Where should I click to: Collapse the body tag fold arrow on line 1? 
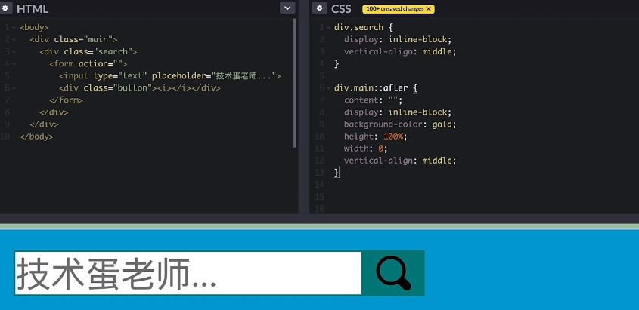click(x=14, y=28)
